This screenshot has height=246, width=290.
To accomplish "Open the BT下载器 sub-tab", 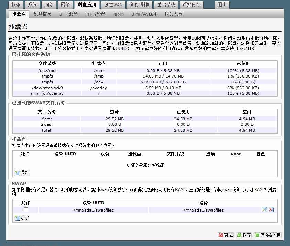I will [68, 14].
